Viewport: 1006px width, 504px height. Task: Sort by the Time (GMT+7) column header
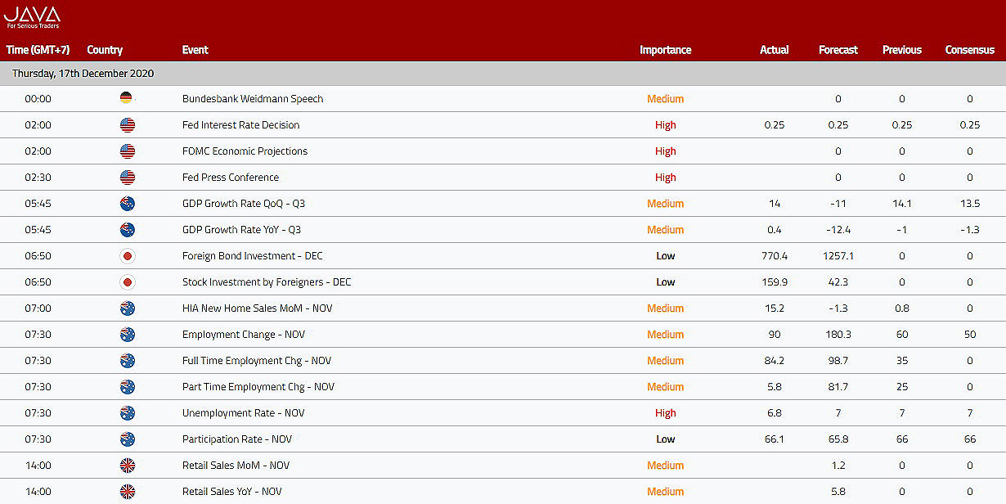click(38, 50)
